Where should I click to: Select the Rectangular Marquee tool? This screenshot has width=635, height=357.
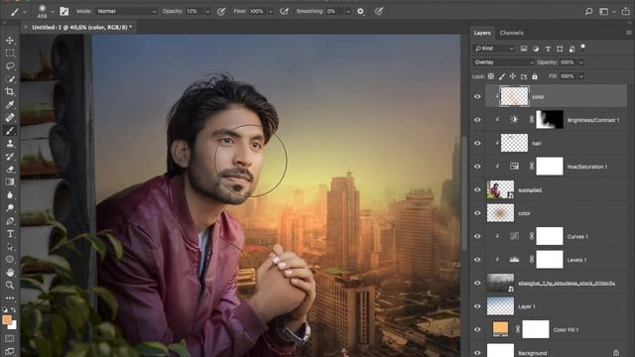point(10,53)
